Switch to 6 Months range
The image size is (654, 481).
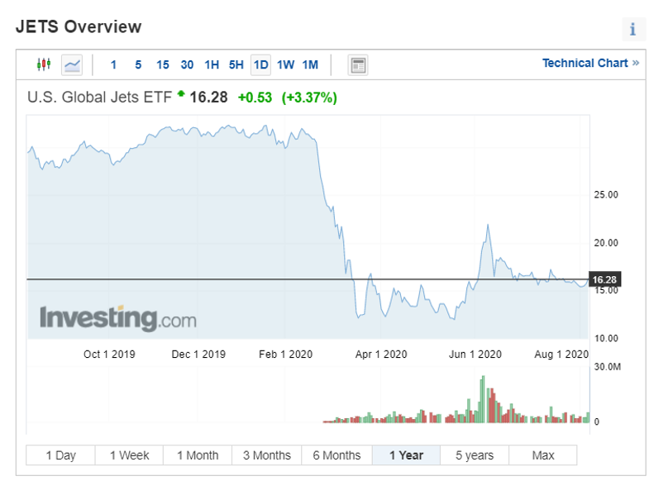[337, 455]
